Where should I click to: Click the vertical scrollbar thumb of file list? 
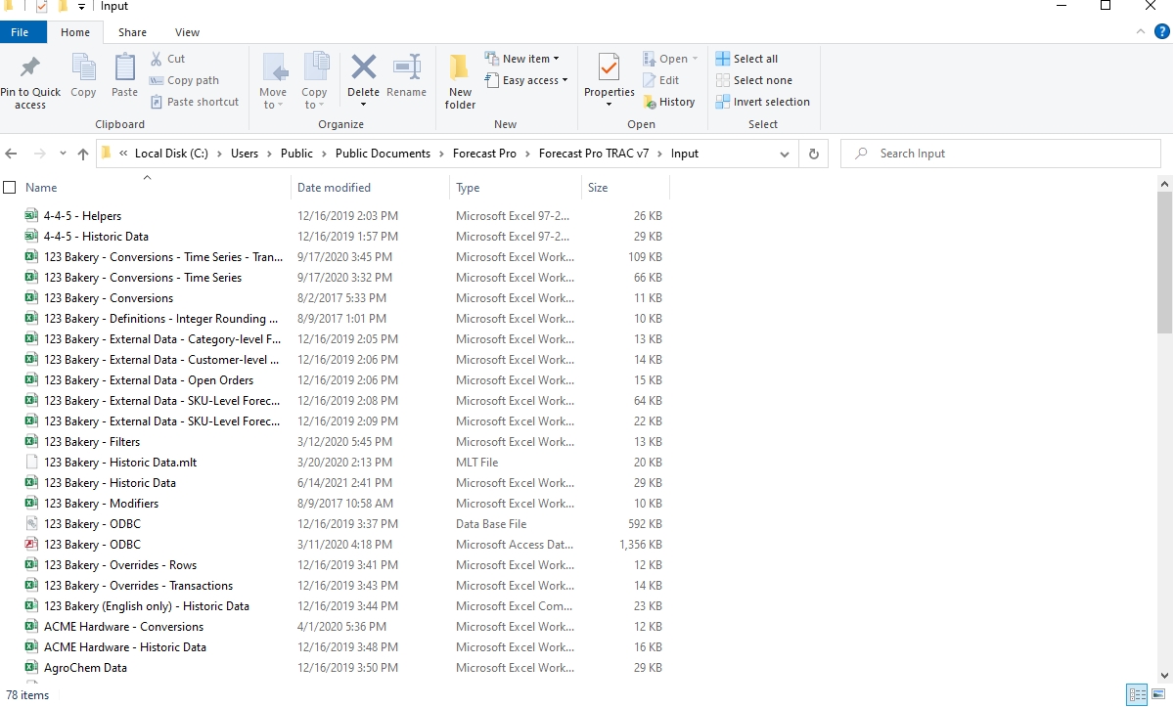1164,262
